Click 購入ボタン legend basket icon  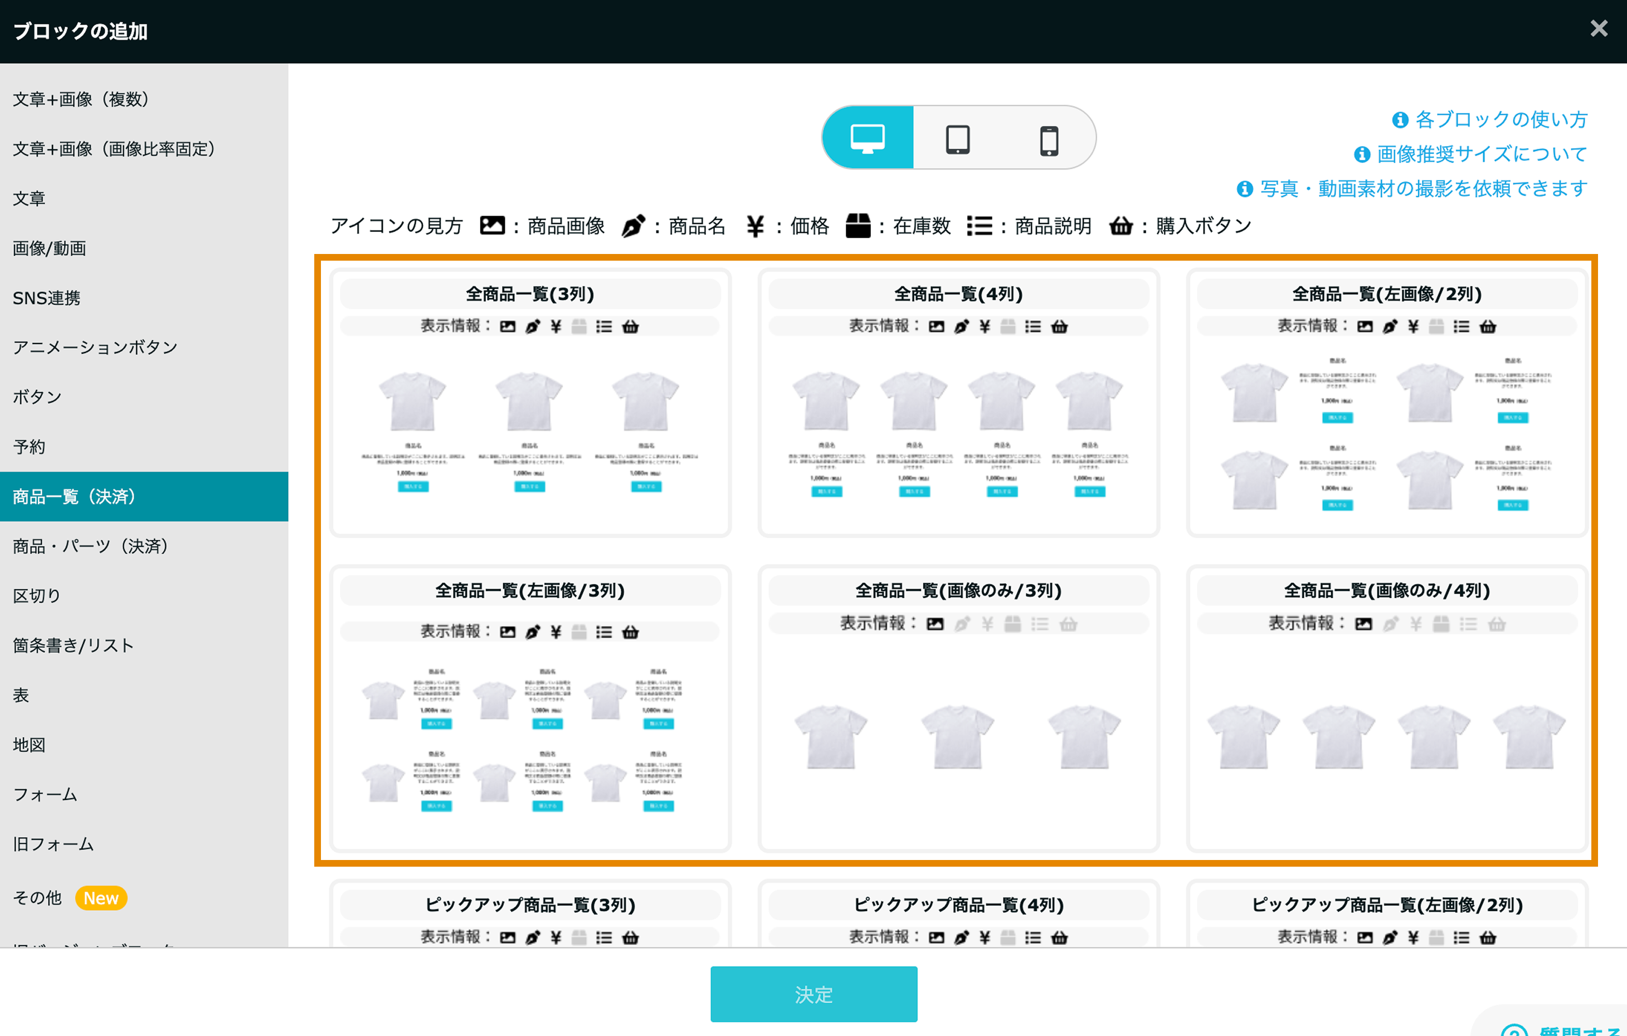1121,226
